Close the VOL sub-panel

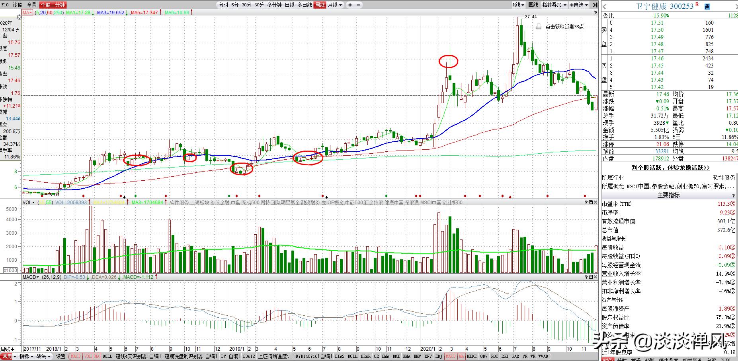tap(596, 203)
